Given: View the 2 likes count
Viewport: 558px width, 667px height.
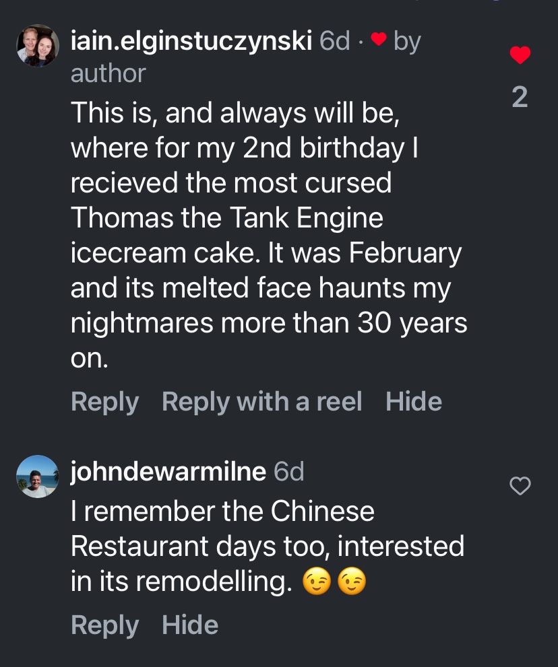Looking at the screenshot, I should click(x=520, y=98).
